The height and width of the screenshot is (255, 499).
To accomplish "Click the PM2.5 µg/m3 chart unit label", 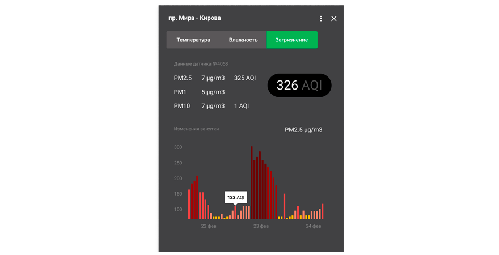I will coord(303,130).
